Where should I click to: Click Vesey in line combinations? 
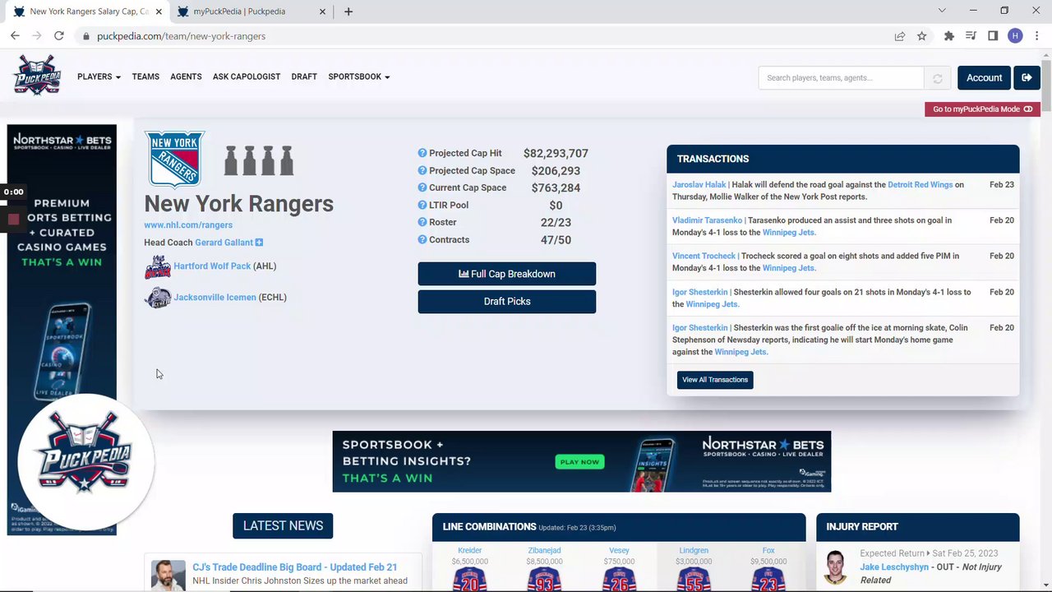[619, 551]
